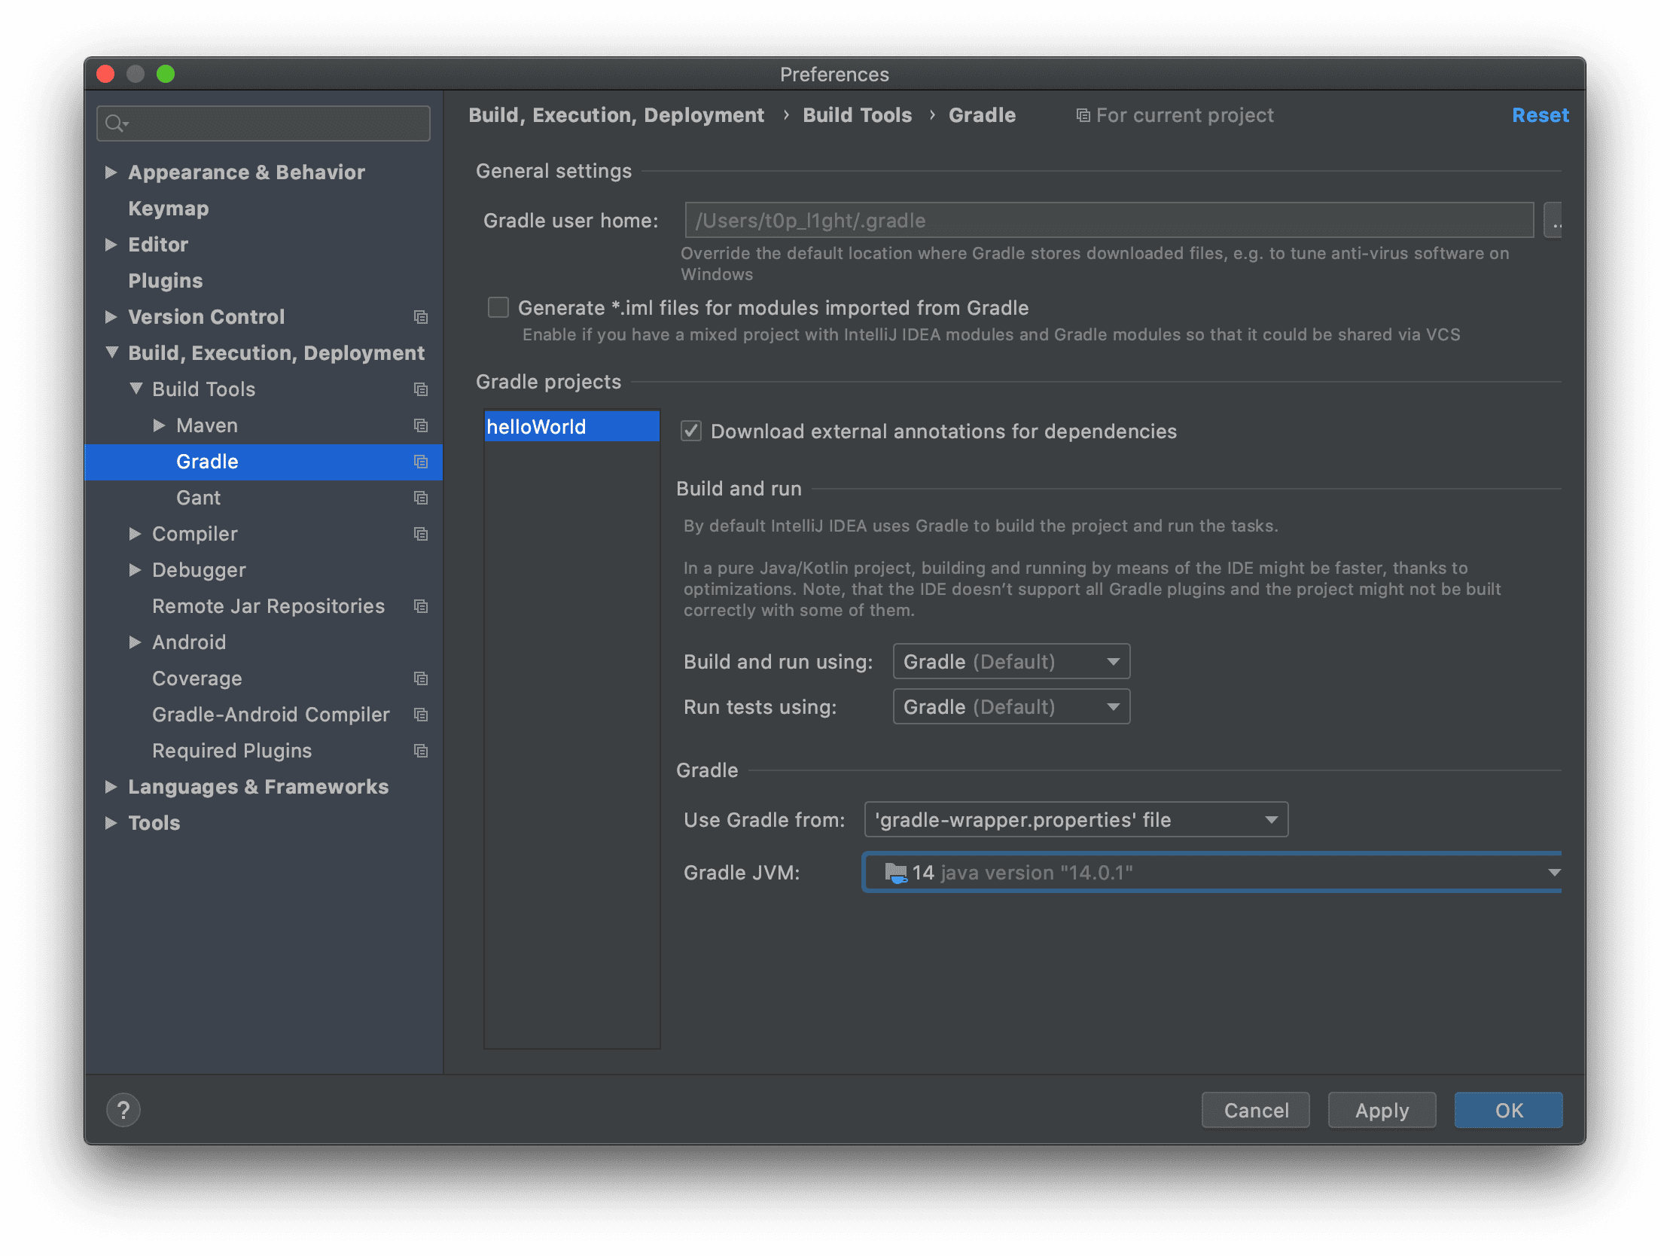Select Gant under Build Tools
Viewport: 1670px width, 1256px height.
(198, 498)
